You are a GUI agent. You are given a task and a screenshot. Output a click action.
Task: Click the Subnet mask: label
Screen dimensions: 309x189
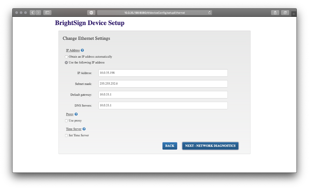point(84,84)
